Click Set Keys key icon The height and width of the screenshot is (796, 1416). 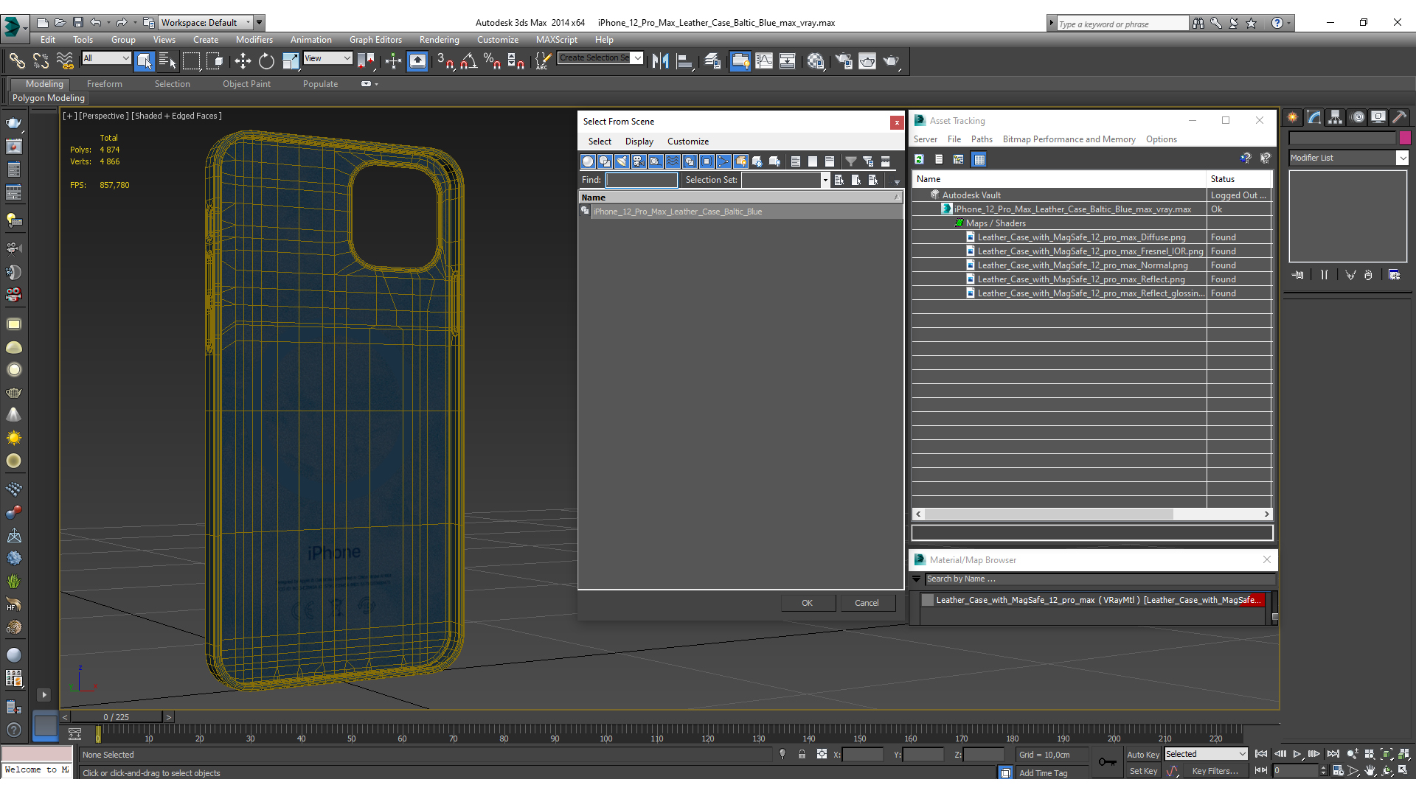click(x=1107, y=762)
